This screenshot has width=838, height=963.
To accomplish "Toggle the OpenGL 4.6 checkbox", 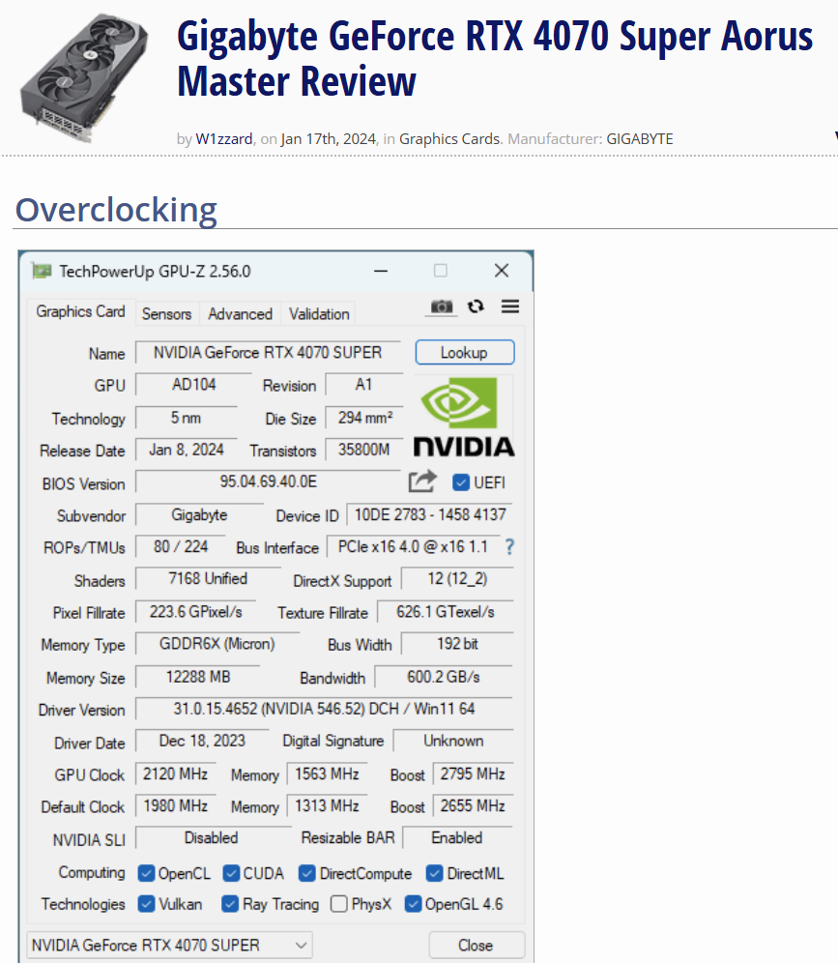I will 413,904.
